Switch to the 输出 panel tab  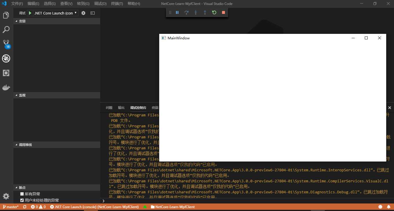pos(121,108)
